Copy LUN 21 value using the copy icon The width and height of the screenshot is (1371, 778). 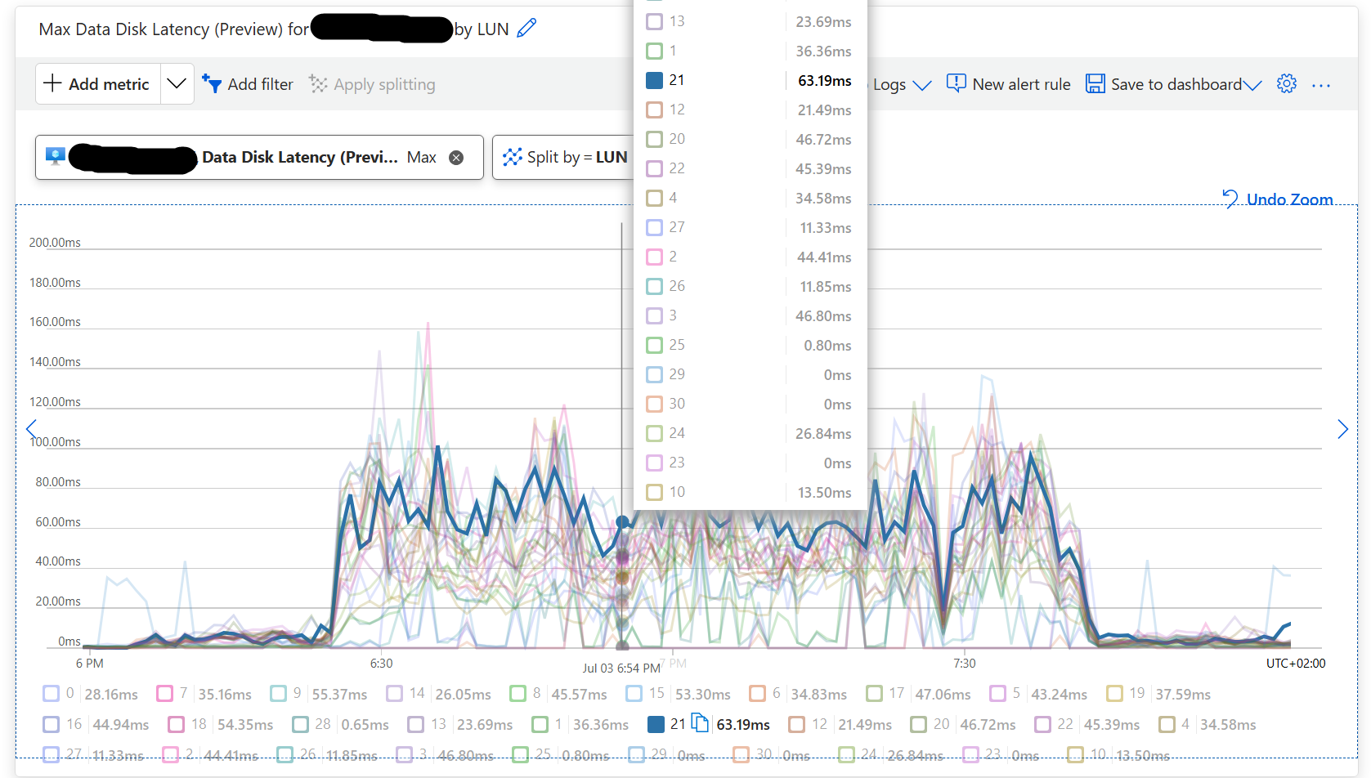(x=700, y=722)
